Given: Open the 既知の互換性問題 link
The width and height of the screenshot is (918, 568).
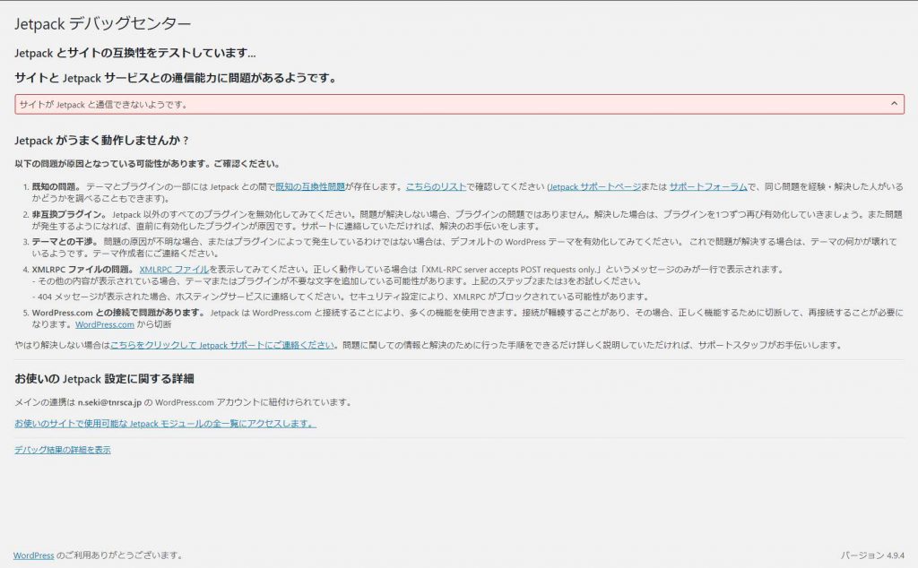Looking at the screenshot, I should 310,186.
